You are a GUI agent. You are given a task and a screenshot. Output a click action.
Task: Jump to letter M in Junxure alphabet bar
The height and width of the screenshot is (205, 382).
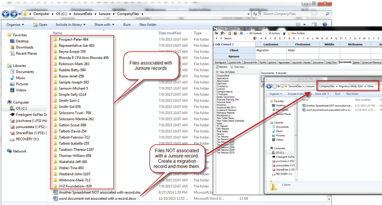(x=317, y=38)
